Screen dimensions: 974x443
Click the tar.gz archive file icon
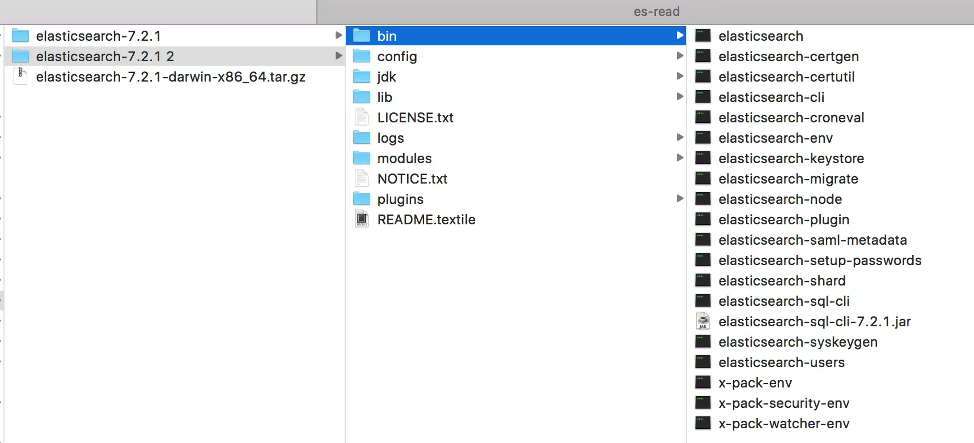pos(20,76)
